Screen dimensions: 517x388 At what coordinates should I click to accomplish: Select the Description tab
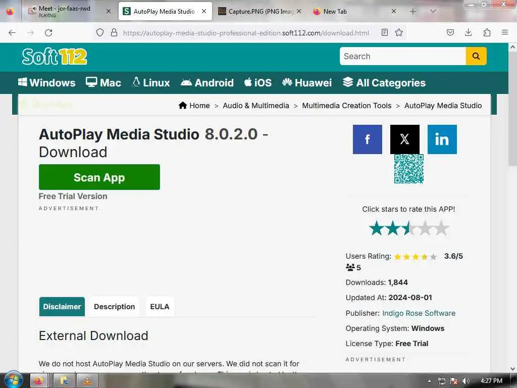115,307
